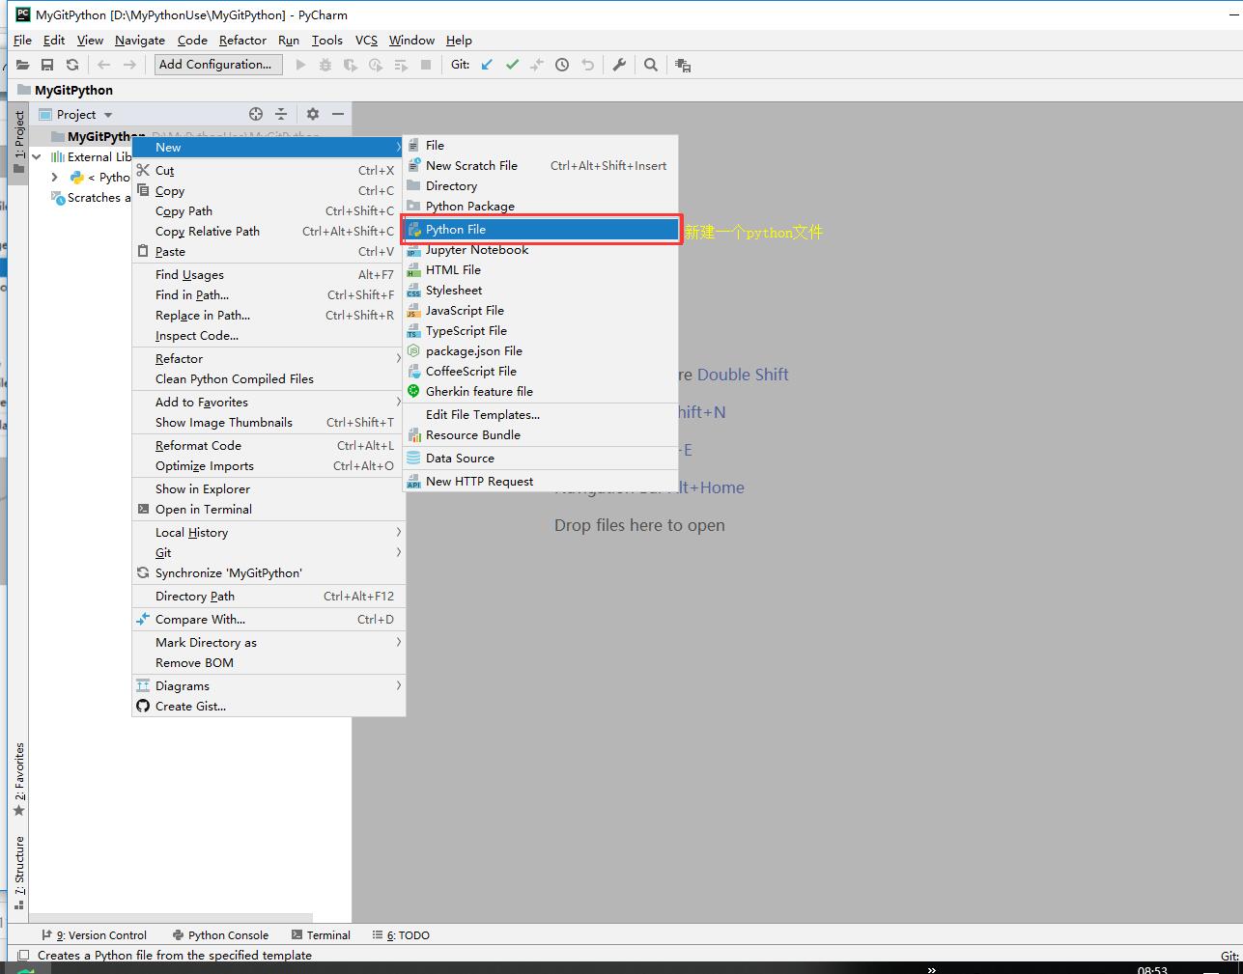Select Data Source entry
This screenshot has height=974, width=1243.
[541, 459]
